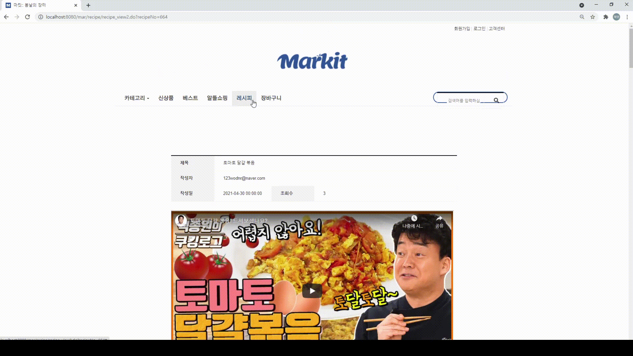Click inside the search input field

(465, 100)
